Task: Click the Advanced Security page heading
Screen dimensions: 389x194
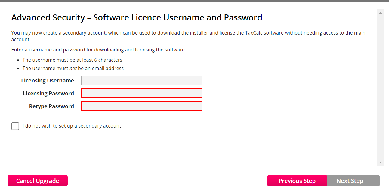Action: 137,17
